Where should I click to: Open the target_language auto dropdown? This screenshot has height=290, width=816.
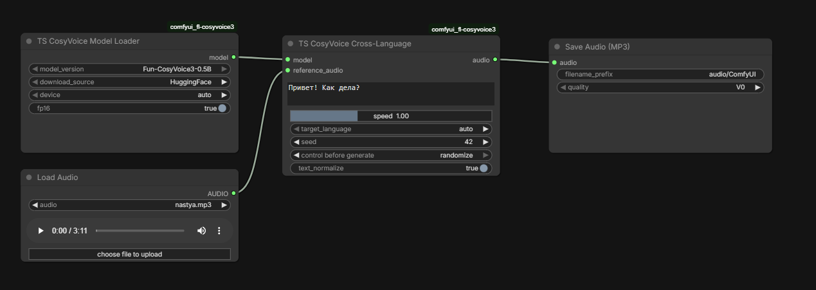point(391,129)
